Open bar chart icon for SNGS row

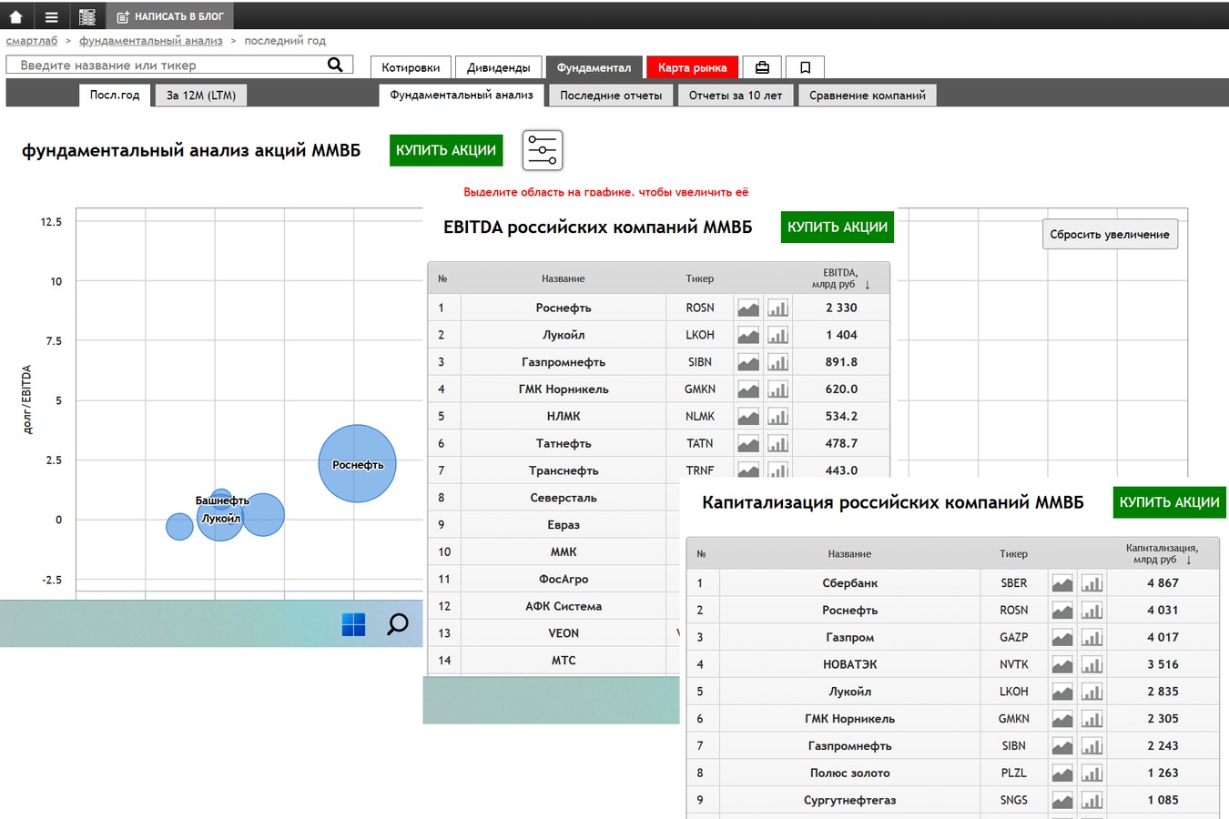click(x=1092, y=801)
